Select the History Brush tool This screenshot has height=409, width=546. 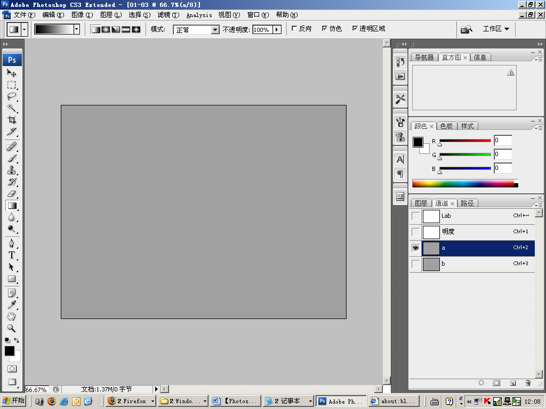pyautogui.click(x=12, y=182)
